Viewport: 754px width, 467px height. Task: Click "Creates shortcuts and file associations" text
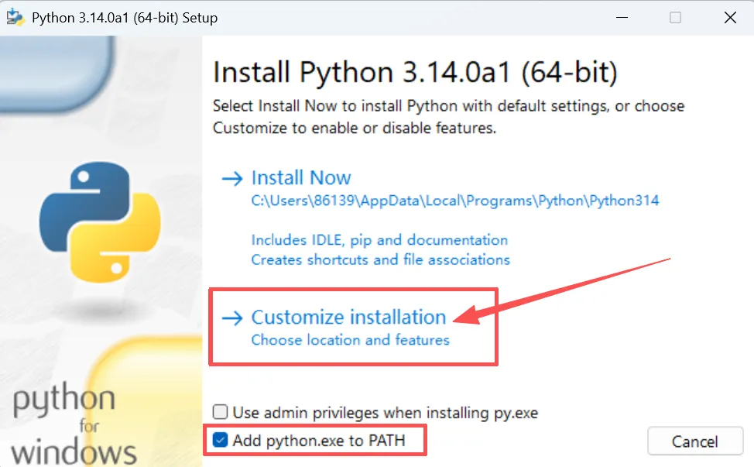tap(380, 259)
